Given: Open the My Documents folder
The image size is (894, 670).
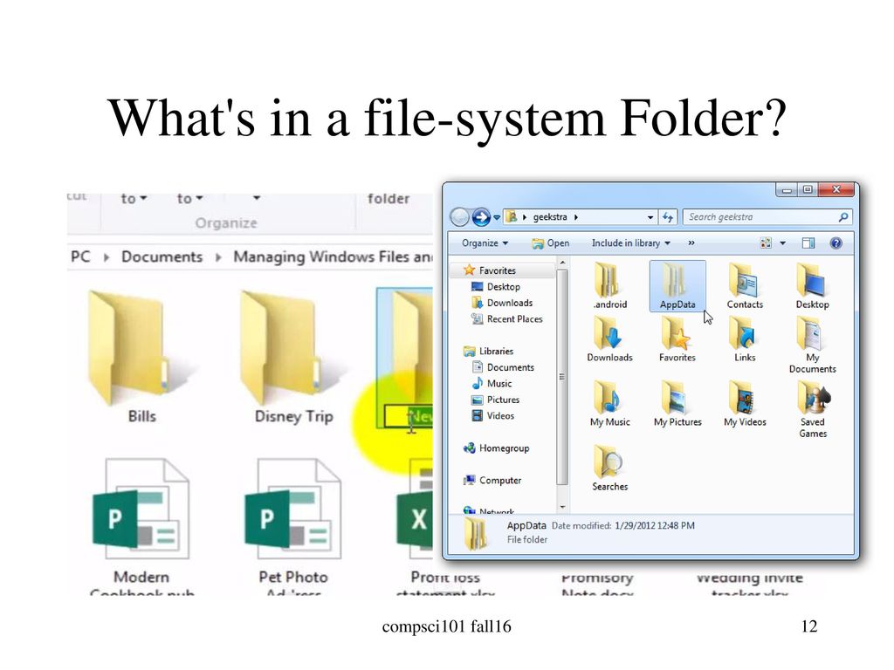Looking at the screenshot, I should tap(813, 345).
